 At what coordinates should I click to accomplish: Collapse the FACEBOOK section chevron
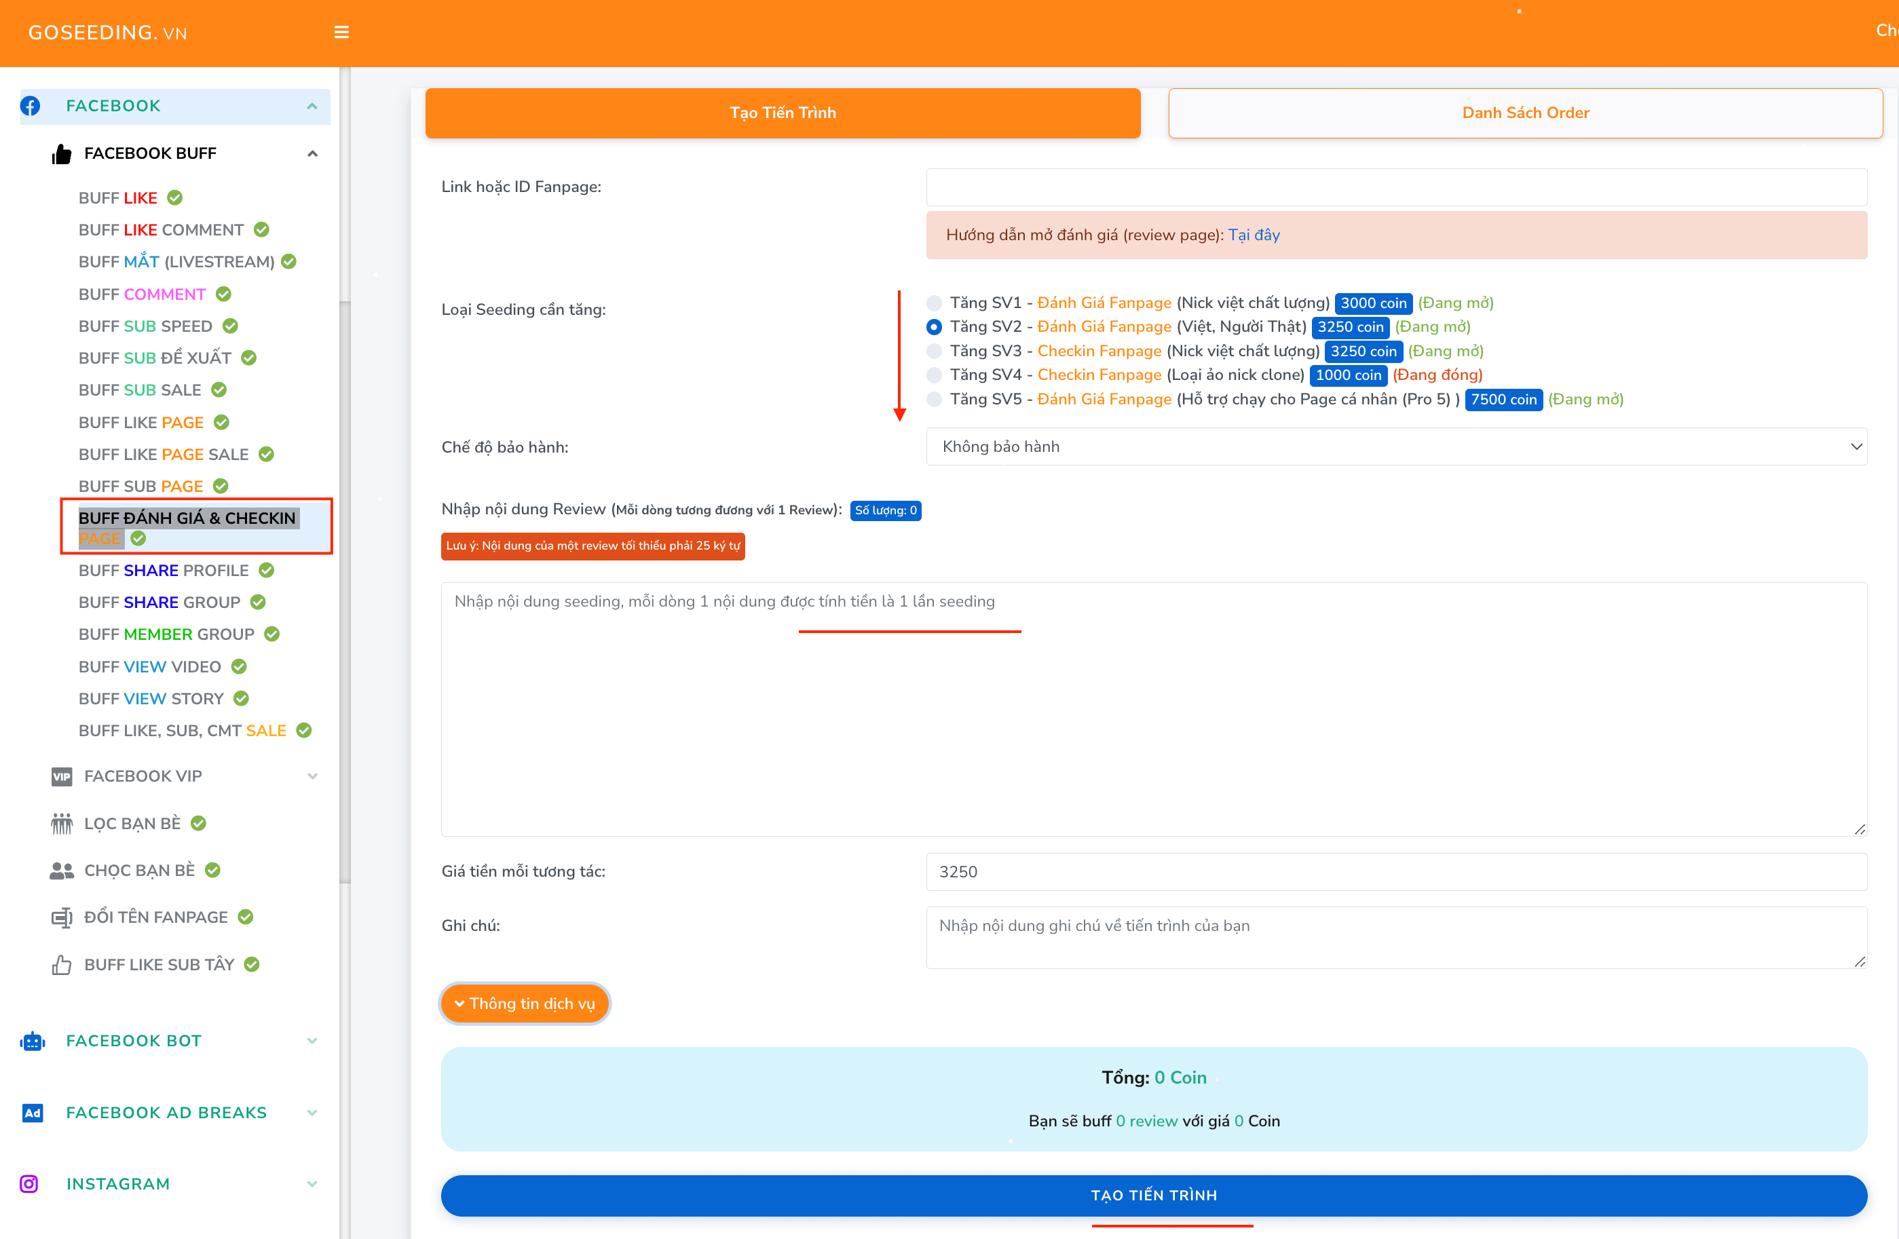pos(312,106)
